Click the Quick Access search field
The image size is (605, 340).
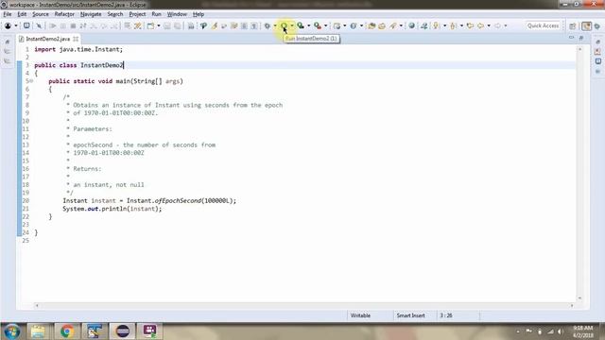coord(543,25)
